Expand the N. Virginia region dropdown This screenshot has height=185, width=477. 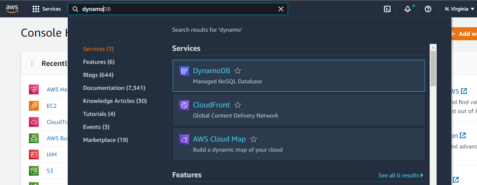[459, 9]
